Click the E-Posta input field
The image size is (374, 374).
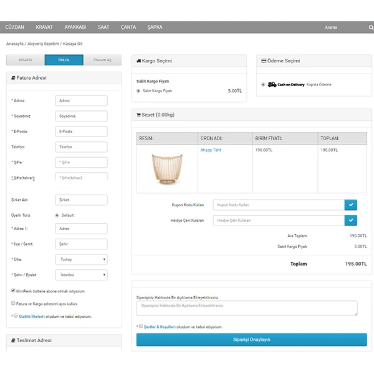tap(81, 132)
